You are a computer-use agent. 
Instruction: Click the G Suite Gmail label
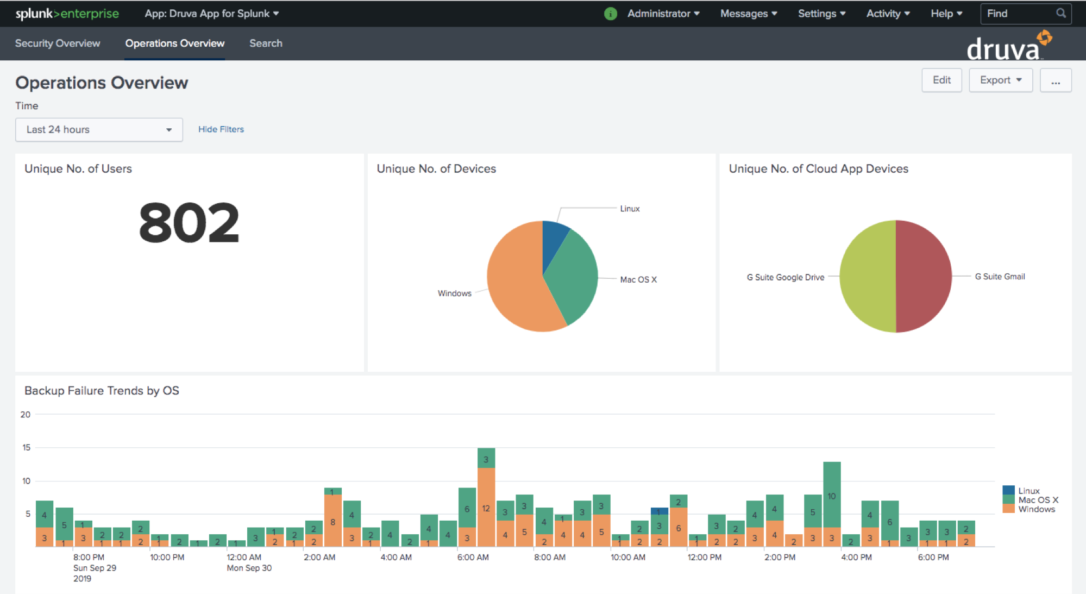click(1000, 277)
